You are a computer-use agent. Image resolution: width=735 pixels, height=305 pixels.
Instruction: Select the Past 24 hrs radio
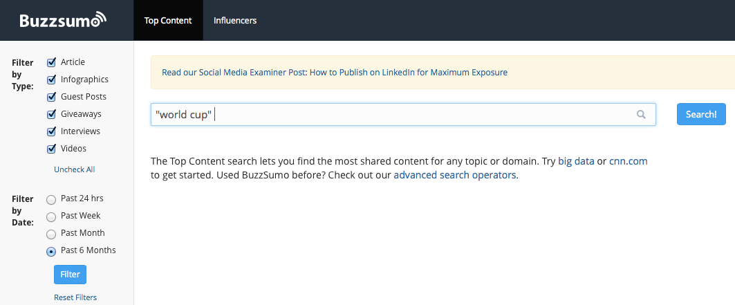(51, 199)
